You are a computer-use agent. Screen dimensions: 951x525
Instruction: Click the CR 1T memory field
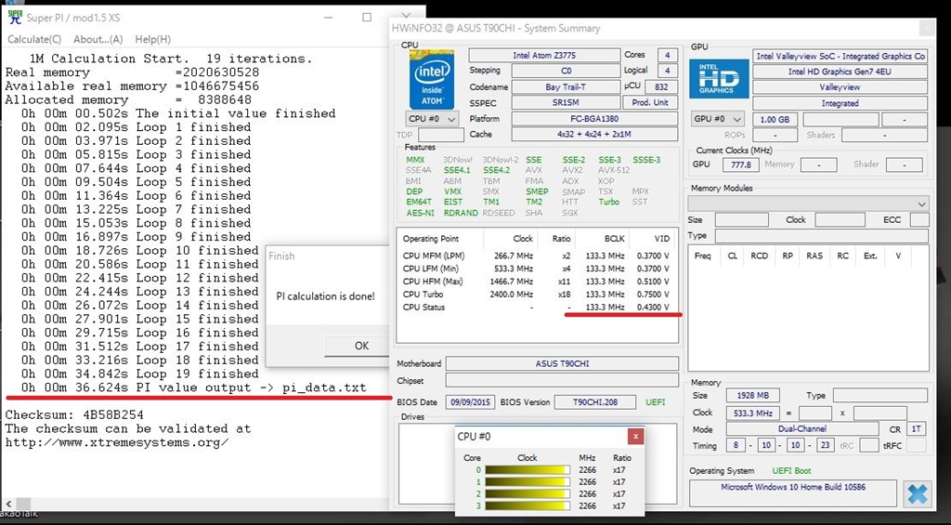click(x=916, y=429)
